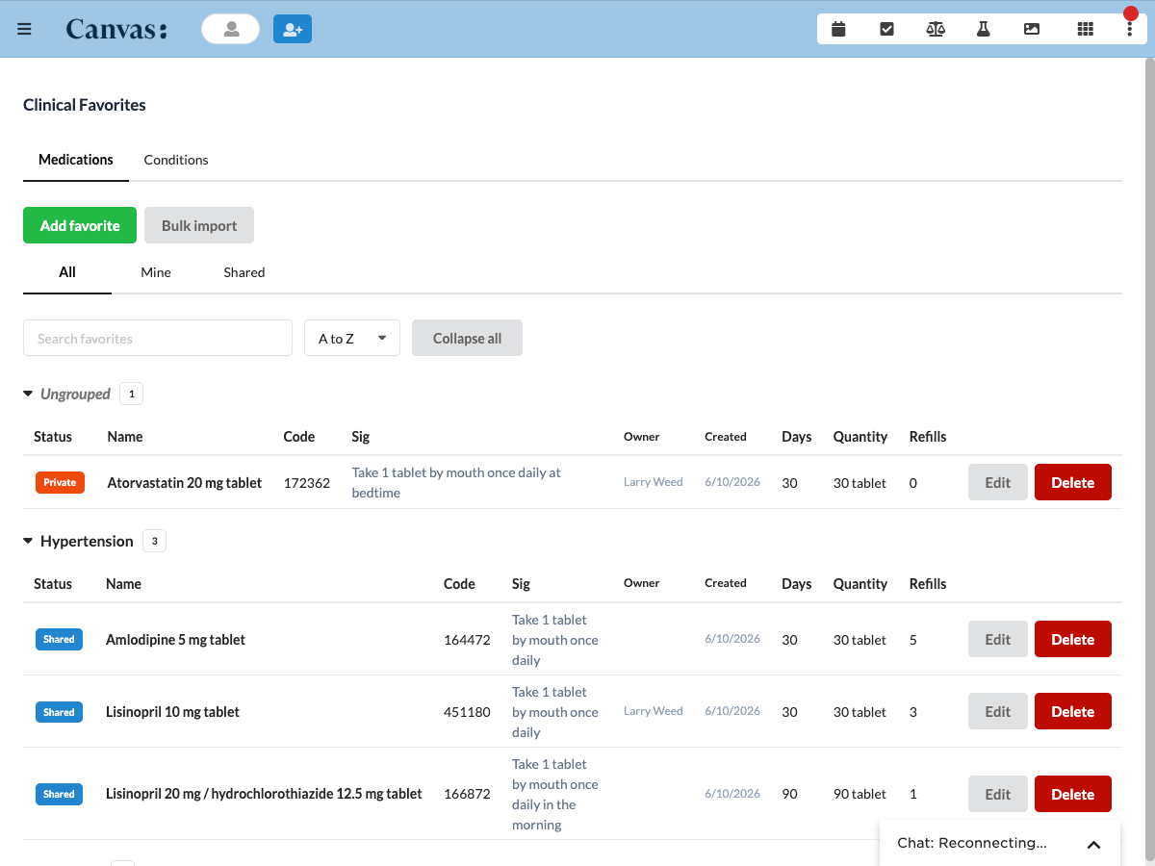Click 'Clinical Favorites' heading

pos(85,105)
